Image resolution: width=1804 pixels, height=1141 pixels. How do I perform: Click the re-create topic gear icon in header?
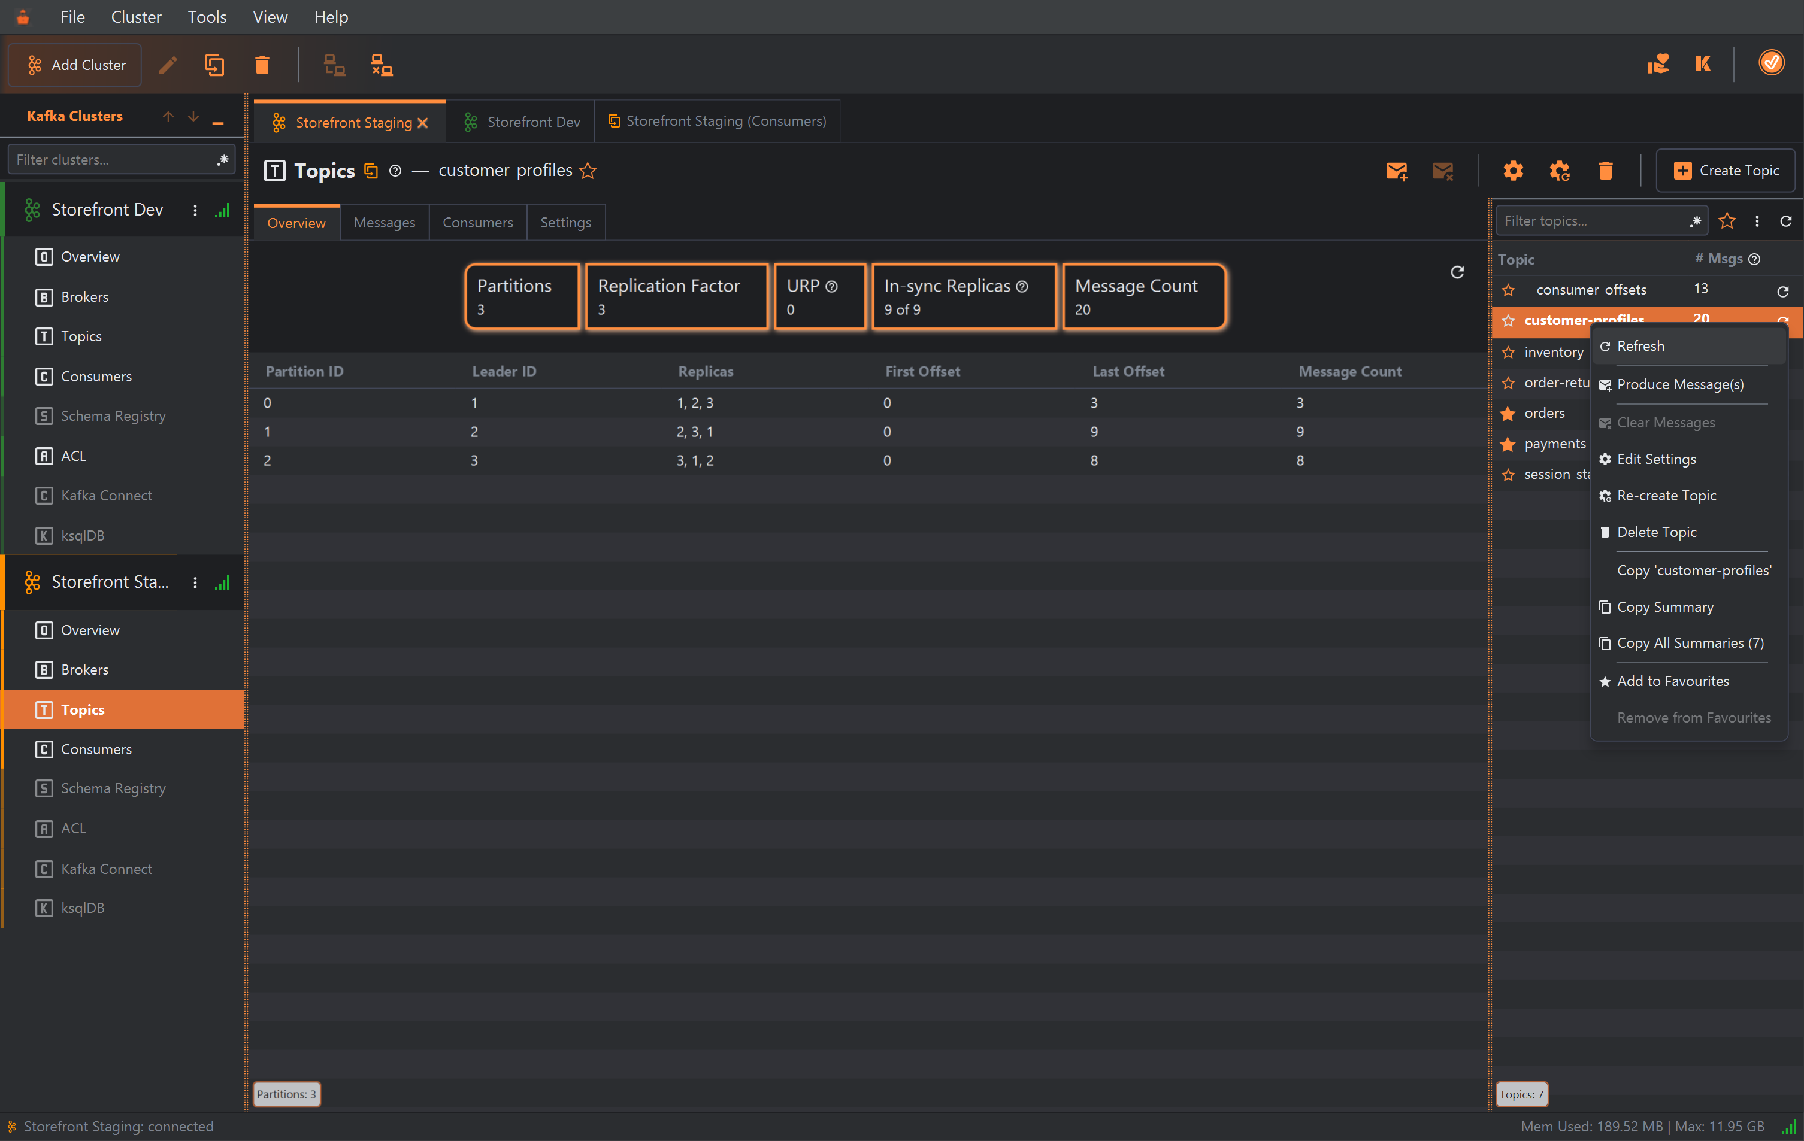click(1559, 171)
